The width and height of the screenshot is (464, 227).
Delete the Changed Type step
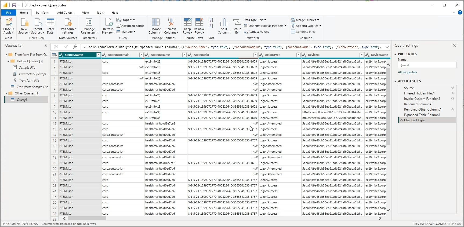pos(401,120)
